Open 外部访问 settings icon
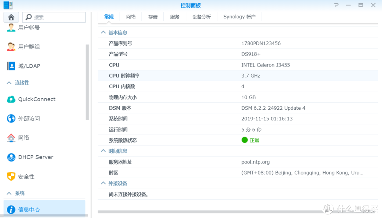This screenshot has width=382, height=218. click(10, 118)
